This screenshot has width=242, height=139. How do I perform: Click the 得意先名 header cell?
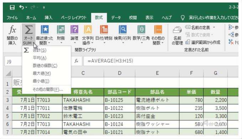83,92
